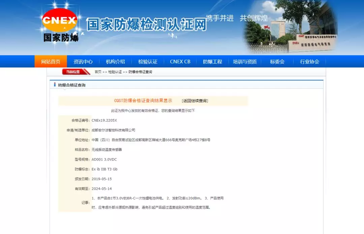Click the 防爆合格证查询 breadcrumb link
The image size is (364, 234).
click(140, 72)
